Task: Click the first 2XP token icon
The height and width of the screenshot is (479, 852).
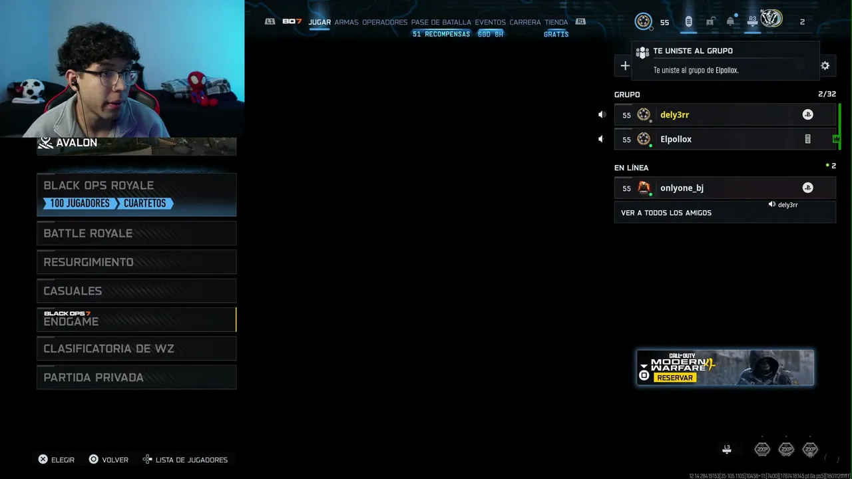Action: pos(762,450)
